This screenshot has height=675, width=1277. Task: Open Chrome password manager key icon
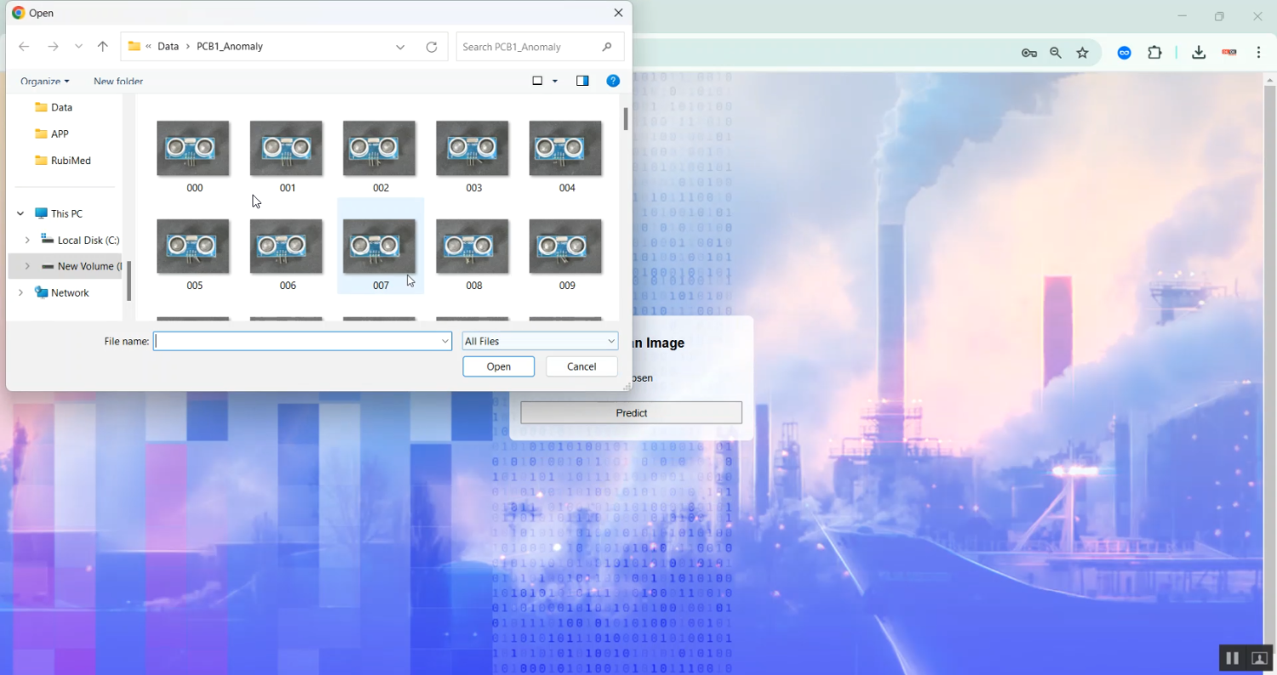[1029, 53]
